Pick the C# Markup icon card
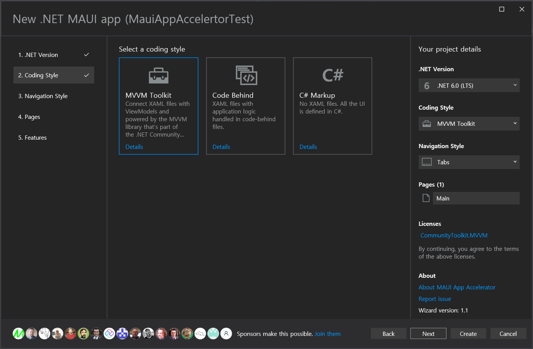 pyautogui.click(x=333, y=106)
